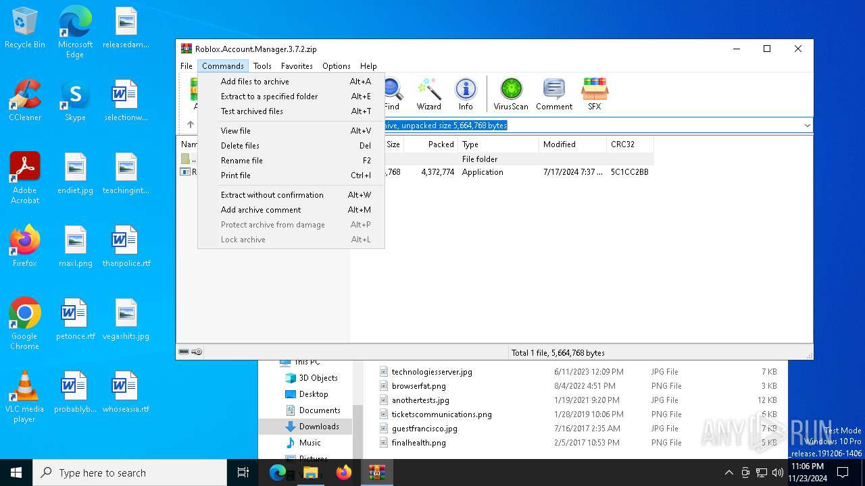This screenshot has height=486, width=865.
Task: Choose Extract without confirmation
Action: (x=291, y=195)
